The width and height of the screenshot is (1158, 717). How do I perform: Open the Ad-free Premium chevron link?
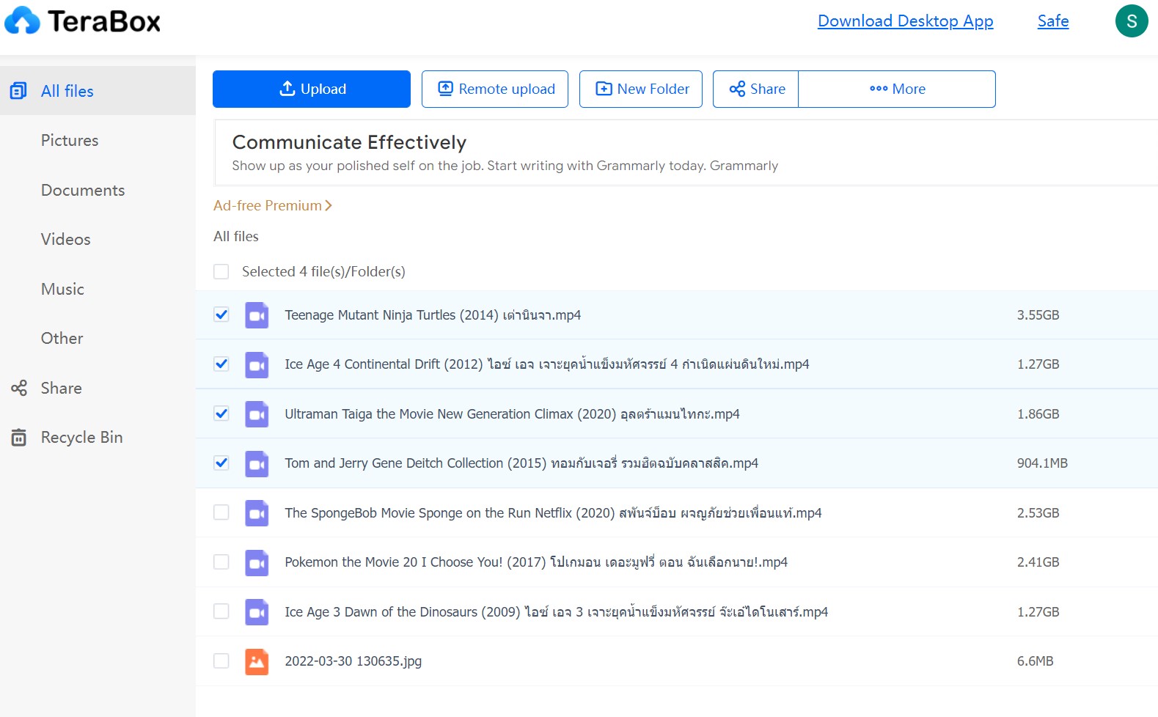point(273,205)
